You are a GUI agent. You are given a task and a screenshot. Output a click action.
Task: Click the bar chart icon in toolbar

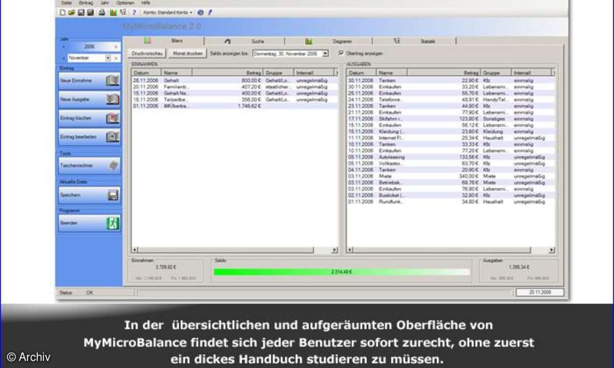[113, 12]
